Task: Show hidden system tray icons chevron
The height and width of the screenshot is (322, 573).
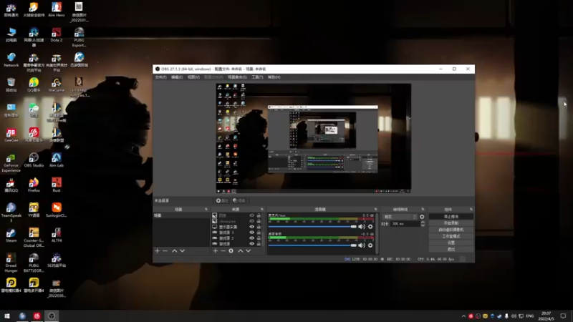Action: click(463, 316)
